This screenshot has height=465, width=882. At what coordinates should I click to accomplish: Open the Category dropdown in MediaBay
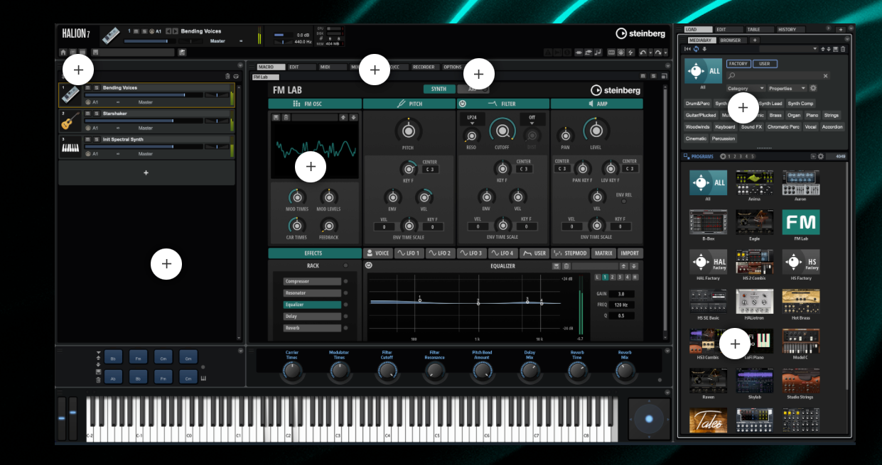click(746, 89)
